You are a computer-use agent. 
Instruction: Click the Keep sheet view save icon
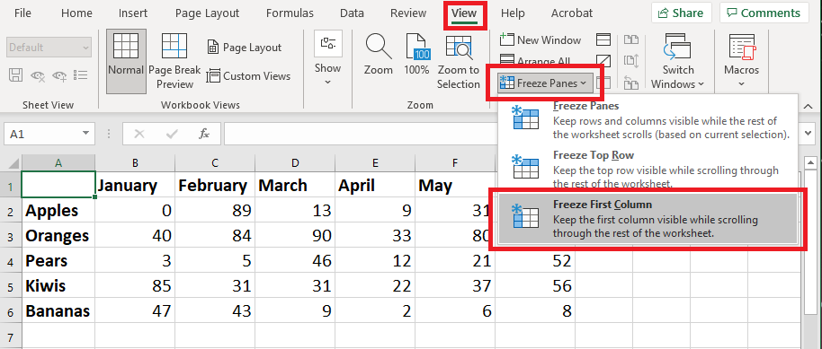click(x=15, y=75)
